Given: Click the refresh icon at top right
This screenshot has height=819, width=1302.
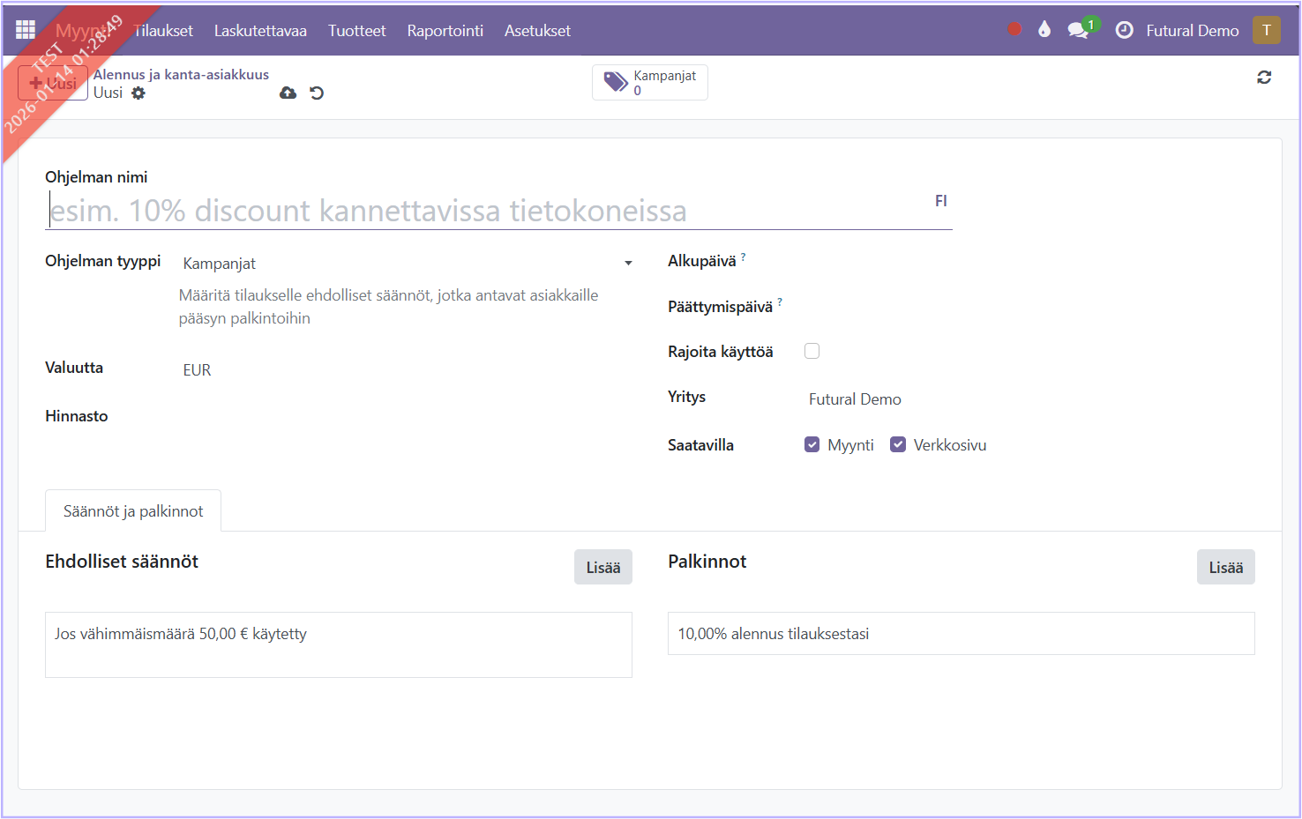Looking at the screenshot, I should (1264, 78).
